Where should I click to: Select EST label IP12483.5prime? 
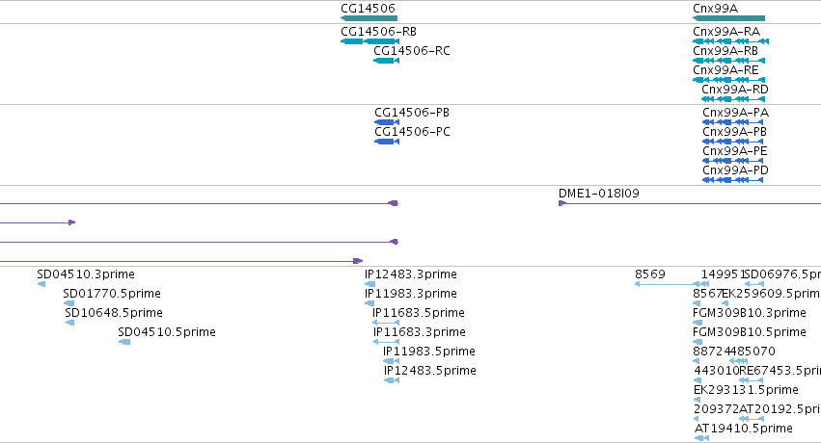click(430, 371)
